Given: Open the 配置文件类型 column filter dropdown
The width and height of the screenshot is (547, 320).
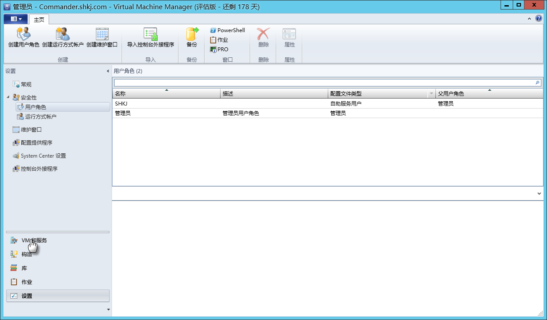Looking at the screenshot, I should pos(431,94).
